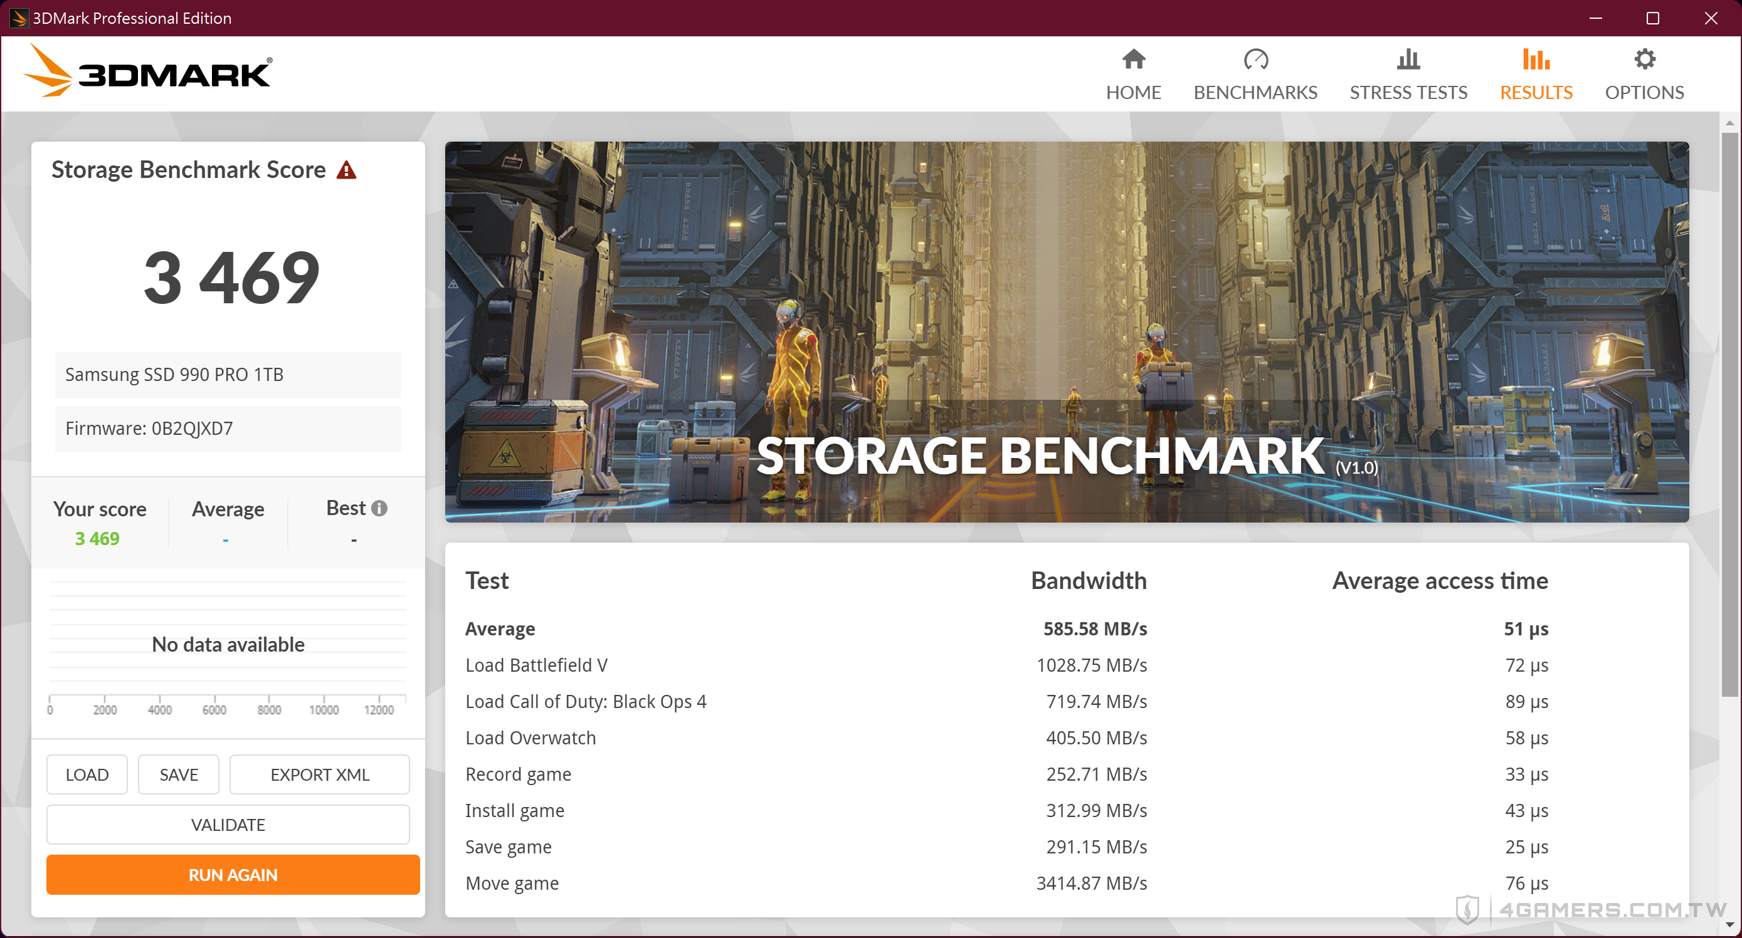Viewport: 1742px width, 938px height.
Task: Click the Average column label in score panel
Action: pos(228,509)
